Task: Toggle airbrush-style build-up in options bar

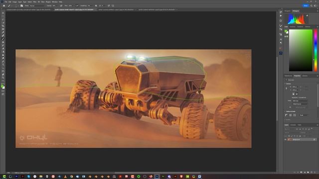Action: pos(77,5)
